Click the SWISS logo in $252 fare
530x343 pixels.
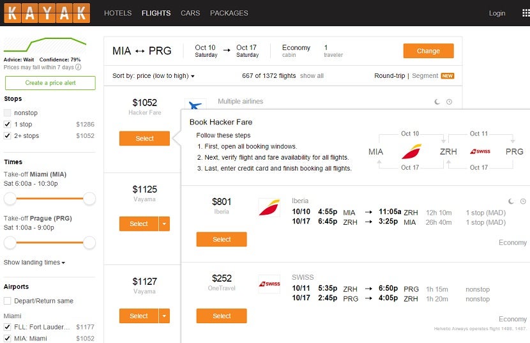point(269,284)
